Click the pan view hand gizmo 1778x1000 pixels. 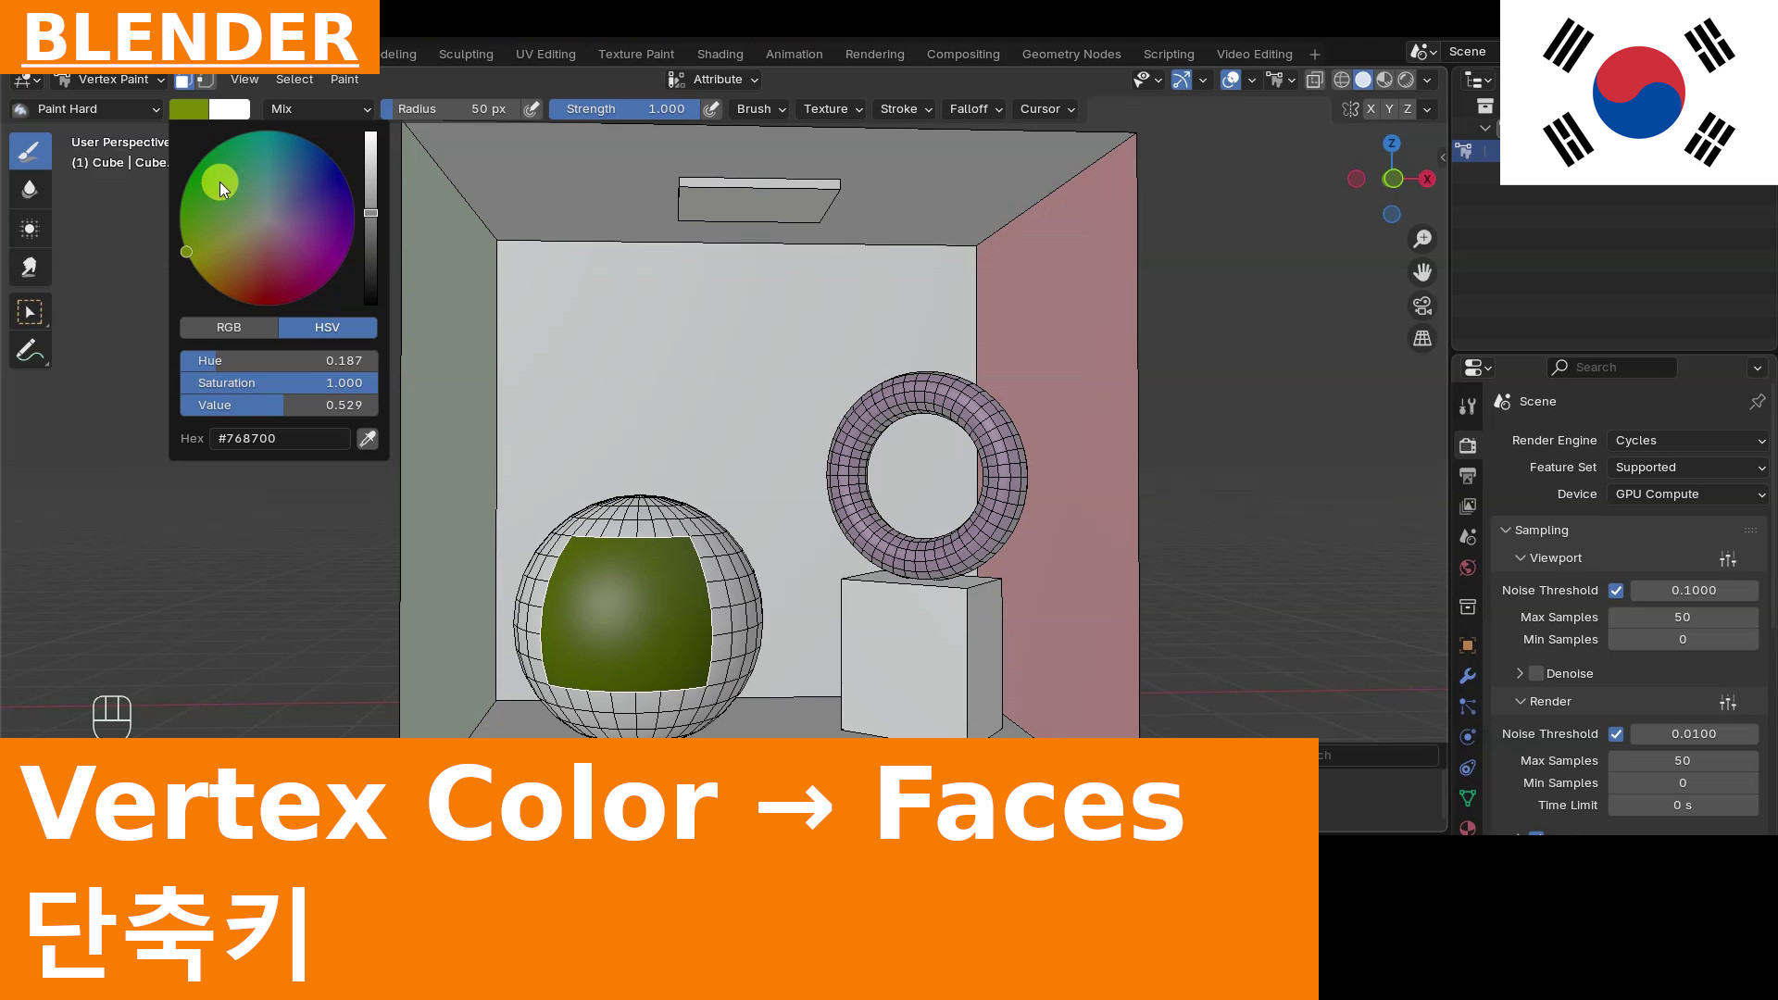[x=1422, y=272]
